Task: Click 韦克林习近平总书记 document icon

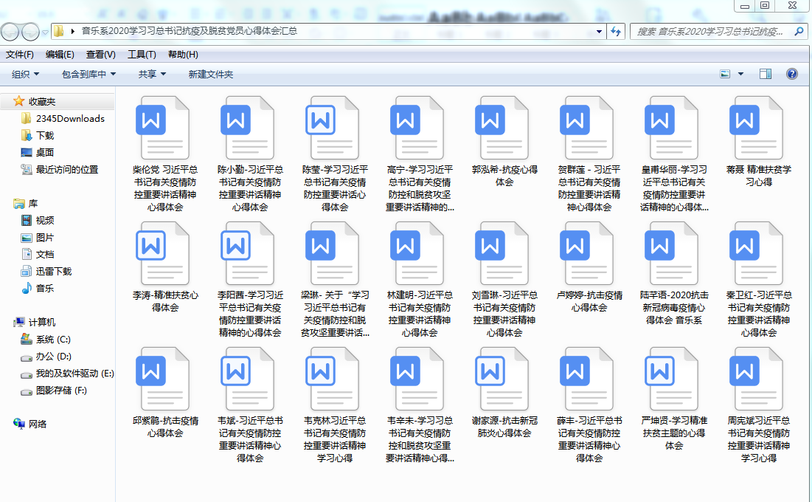Action: [x=333, y=379]
